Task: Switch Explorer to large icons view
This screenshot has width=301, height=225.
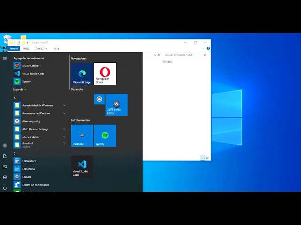Action: click(x=207, y=158)
